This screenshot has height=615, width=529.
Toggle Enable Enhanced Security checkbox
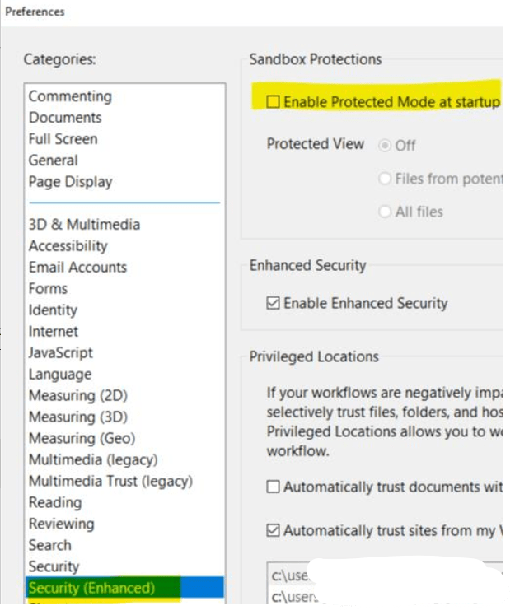click(274, 303)
